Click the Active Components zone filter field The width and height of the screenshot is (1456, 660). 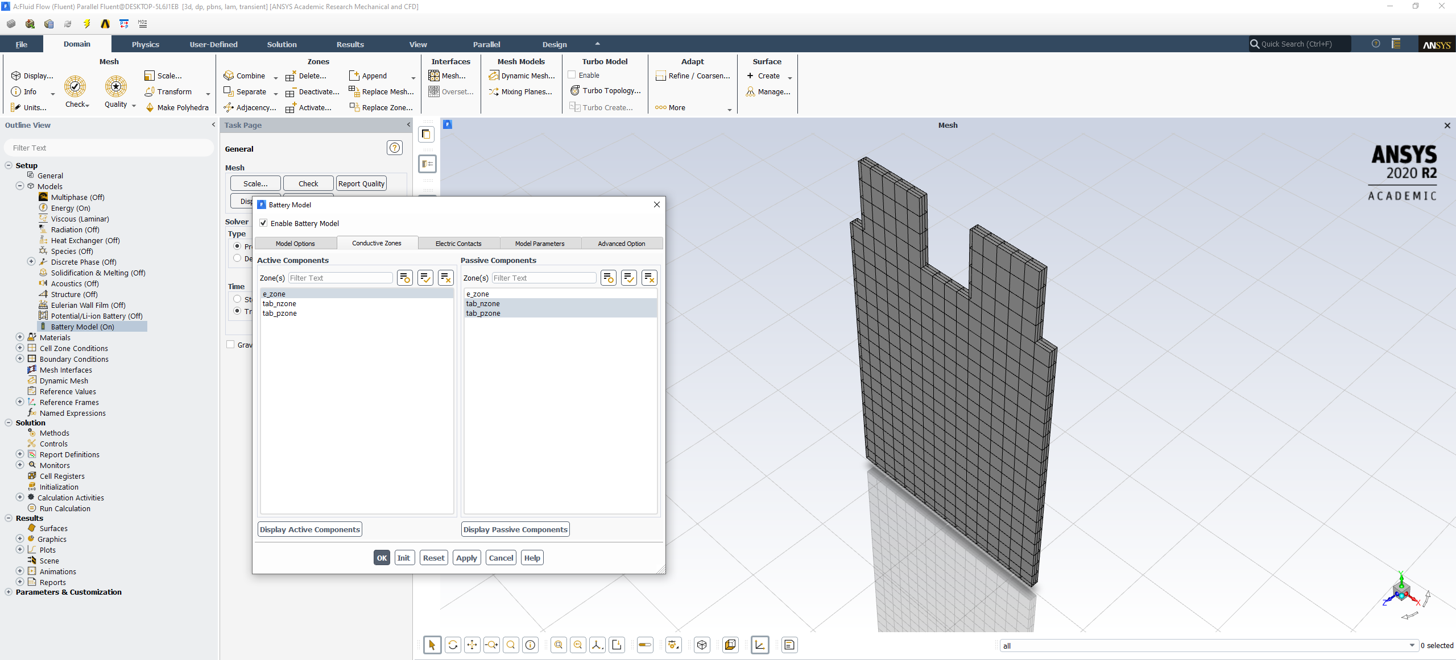point(340,278)
